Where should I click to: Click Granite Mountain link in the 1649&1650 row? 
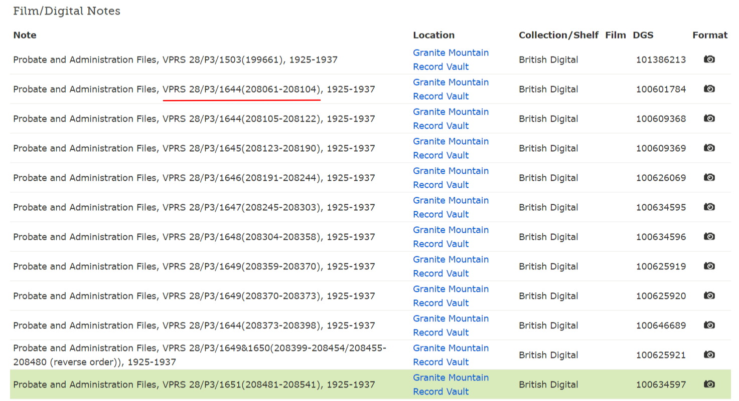click(x=450, y=355)
